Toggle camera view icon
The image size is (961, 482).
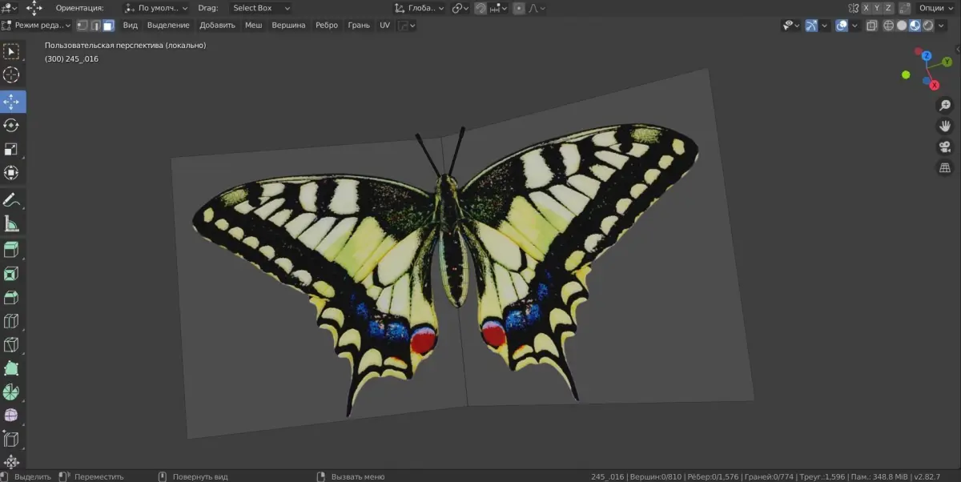click(945, 147)
